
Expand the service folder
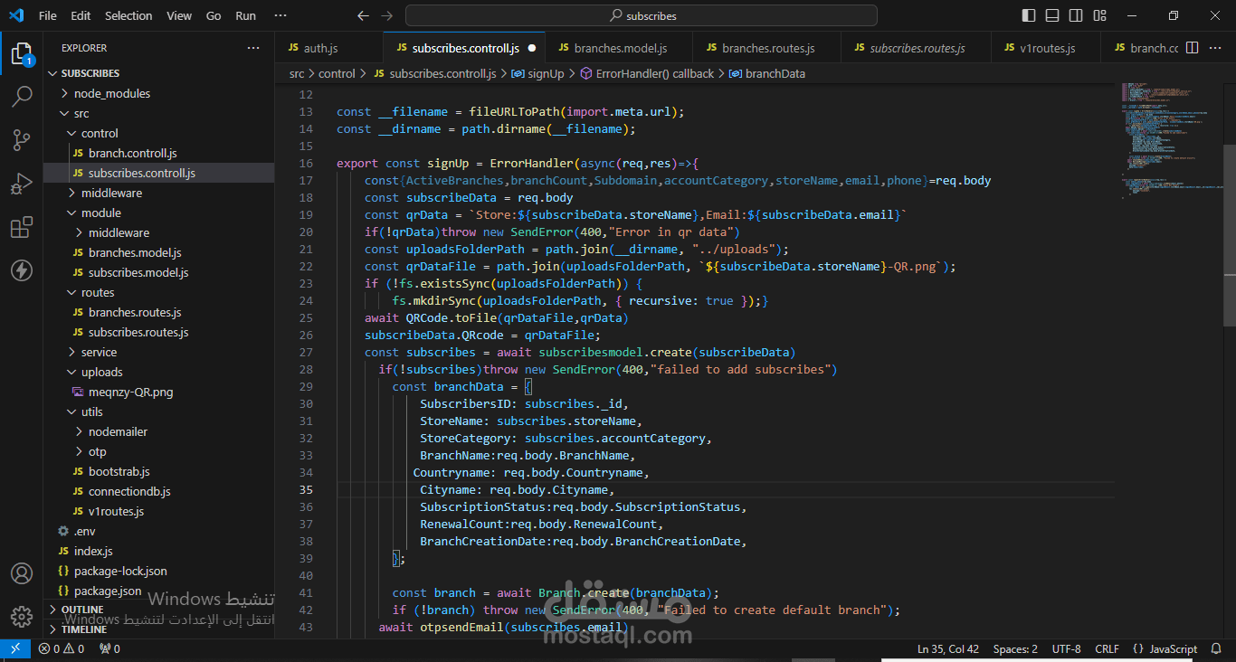[158, 352]
